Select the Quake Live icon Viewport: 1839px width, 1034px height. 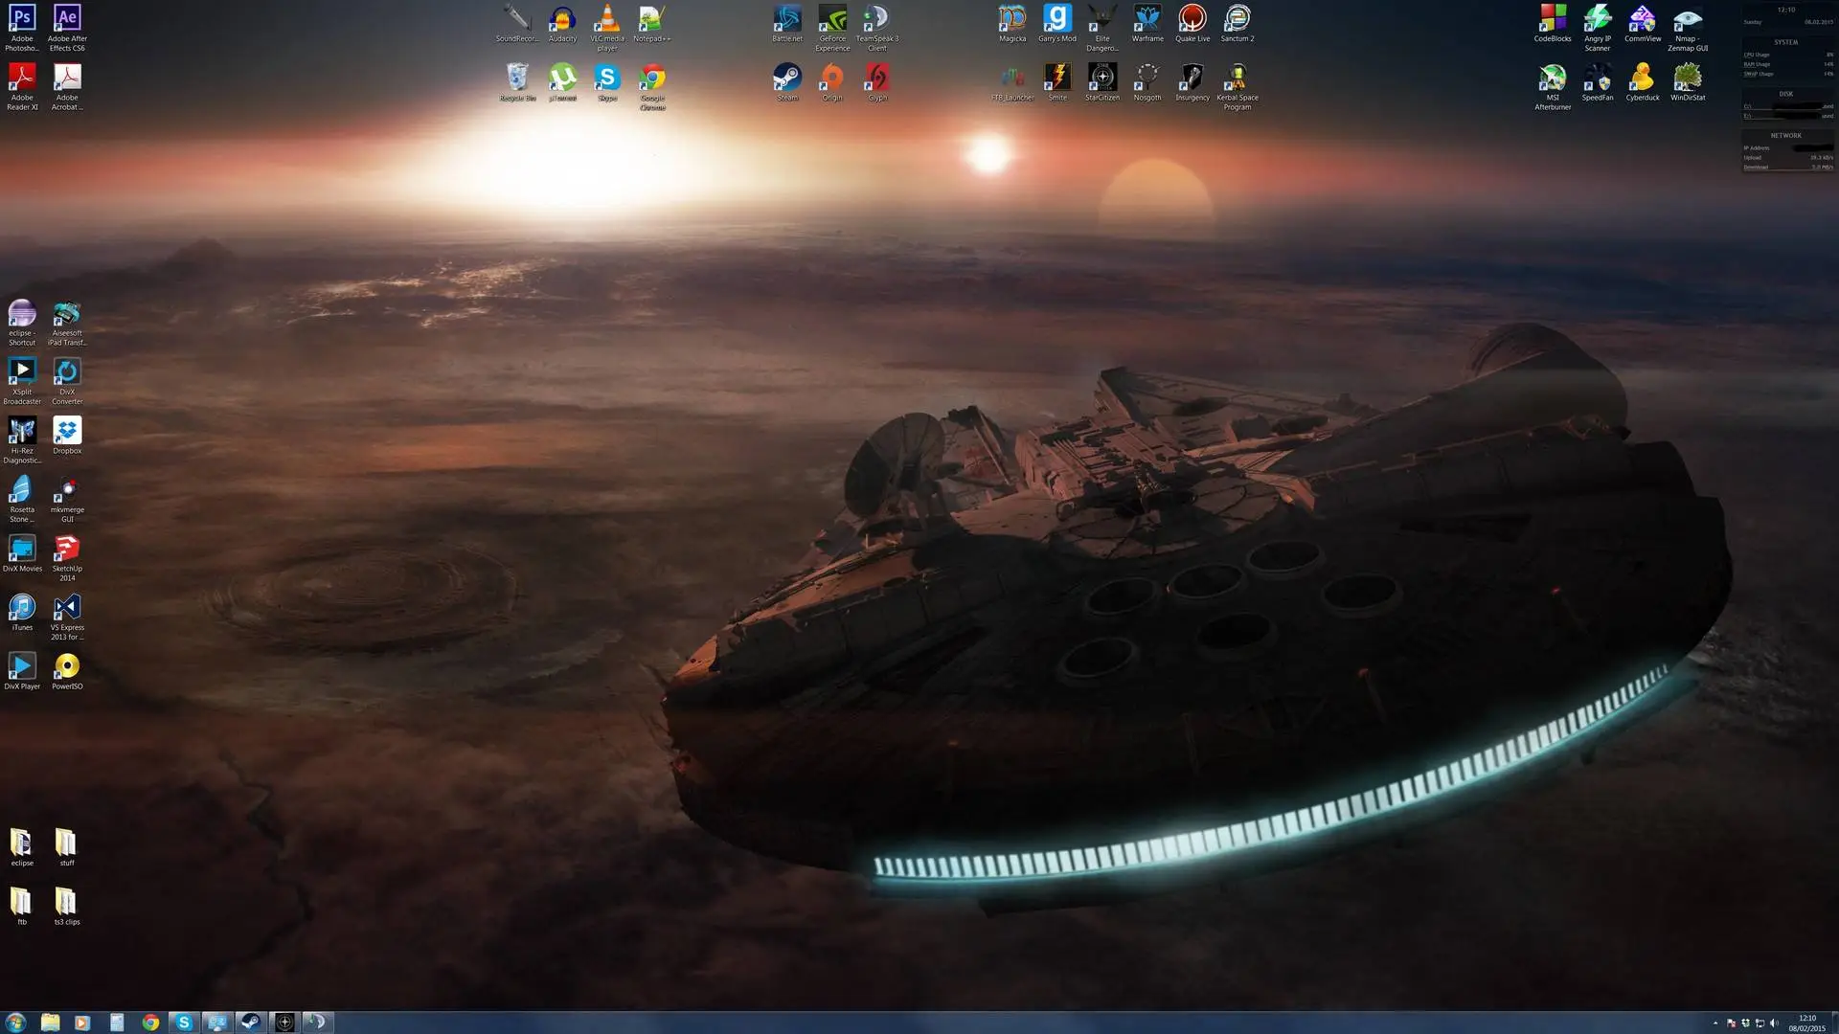[1192, 24]
